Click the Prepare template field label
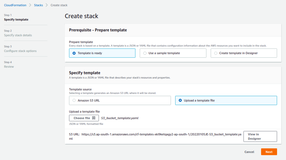 coord(81,42)
